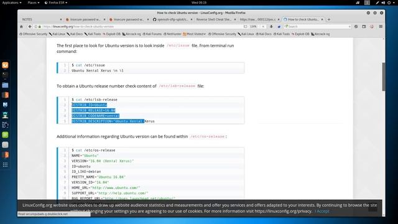Open Terminal from the dock
The width and height of the screenshot is (398, 224).
5,75
